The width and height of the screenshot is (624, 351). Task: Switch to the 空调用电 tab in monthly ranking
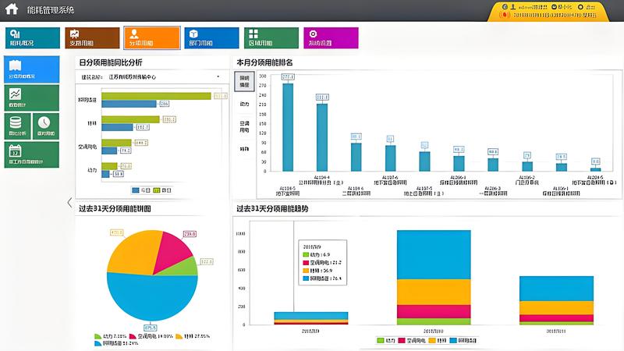coord(244,126)
